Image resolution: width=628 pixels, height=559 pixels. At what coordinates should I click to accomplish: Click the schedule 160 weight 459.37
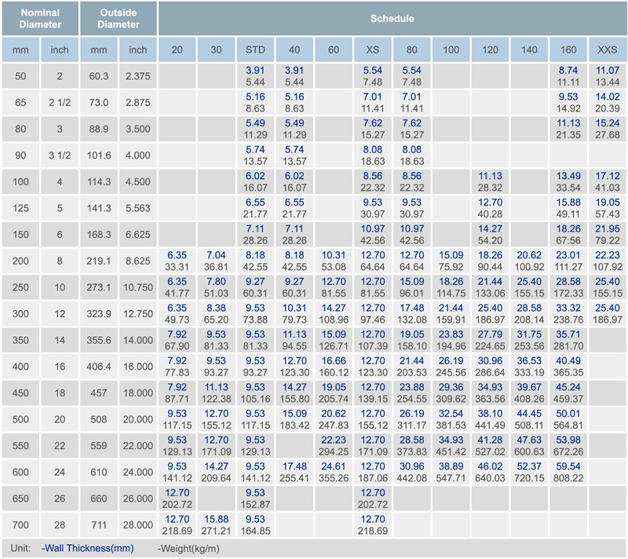click(568, 399)
